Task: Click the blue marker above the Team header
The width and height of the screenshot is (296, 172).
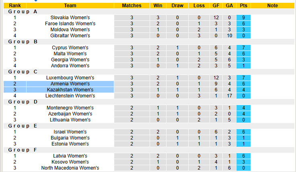Action: (x=35, y=1)
